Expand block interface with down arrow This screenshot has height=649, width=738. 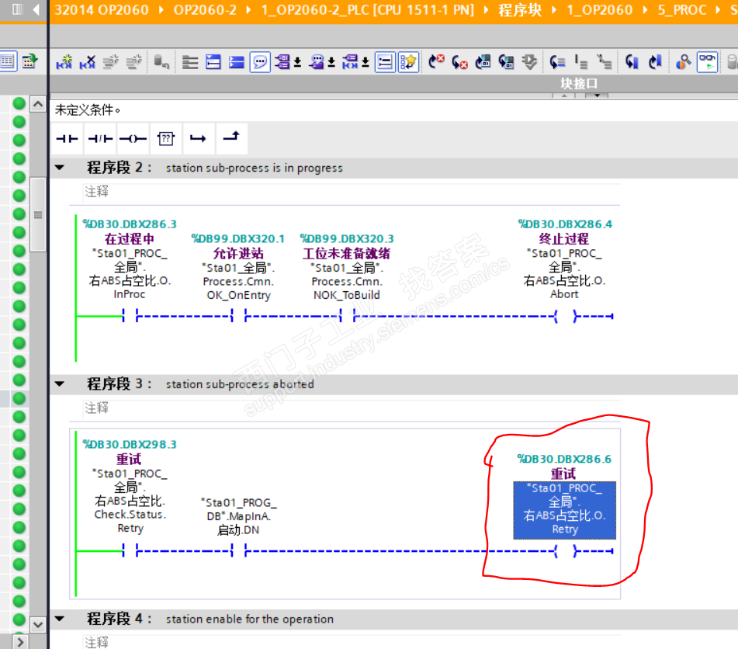click(x=597, y=95)
